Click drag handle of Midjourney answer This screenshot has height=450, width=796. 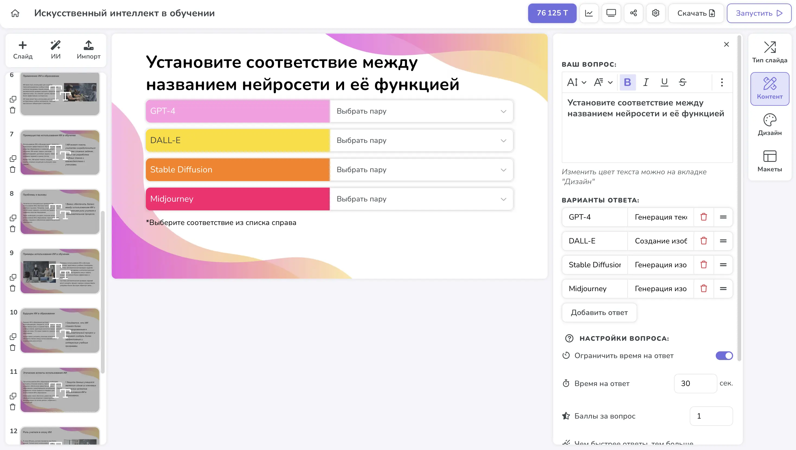[x=723, y=288]
